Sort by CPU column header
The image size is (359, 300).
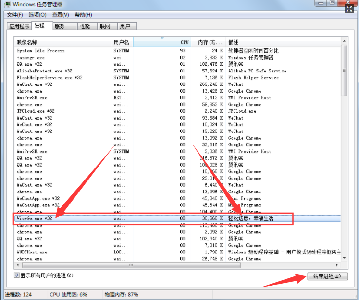(162, 42)
